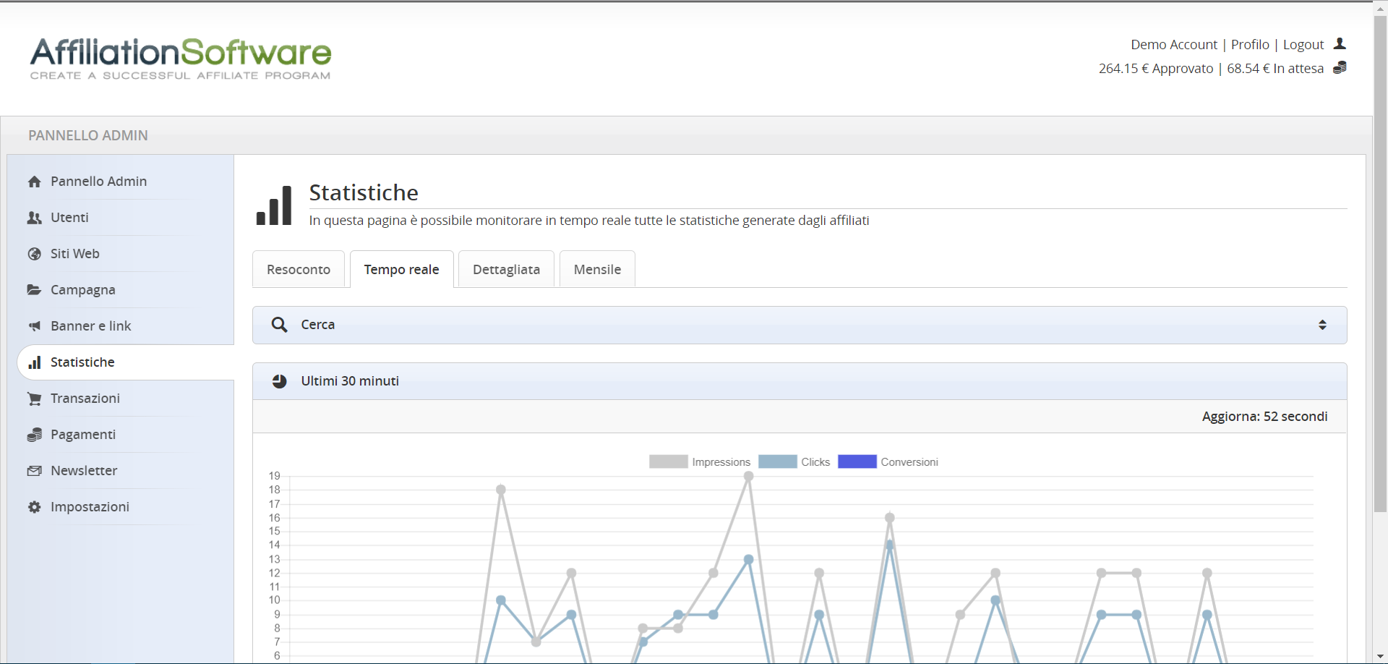Go to the Siti Web section
This screenshot has width=1388, height=664.
75,254
